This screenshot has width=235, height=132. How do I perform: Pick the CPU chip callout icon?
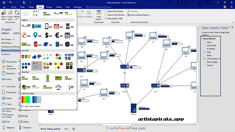[x=69, y=44]
